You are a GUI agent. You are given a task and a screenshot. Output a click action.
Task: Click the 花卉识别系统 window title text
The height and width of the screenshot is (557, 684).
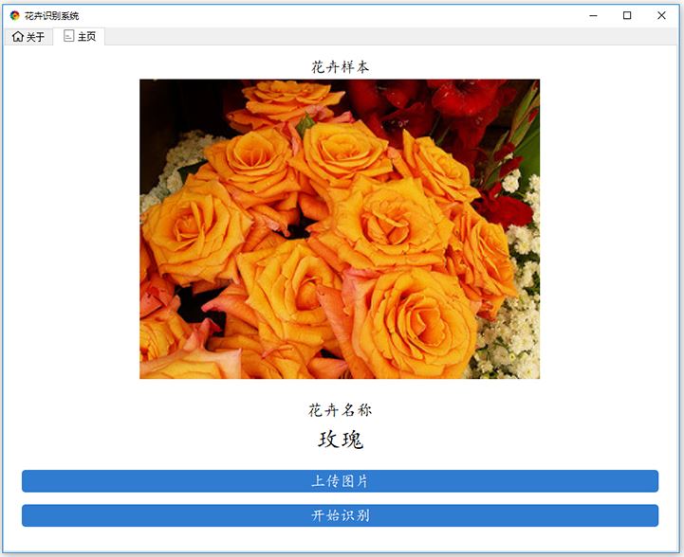51,16
